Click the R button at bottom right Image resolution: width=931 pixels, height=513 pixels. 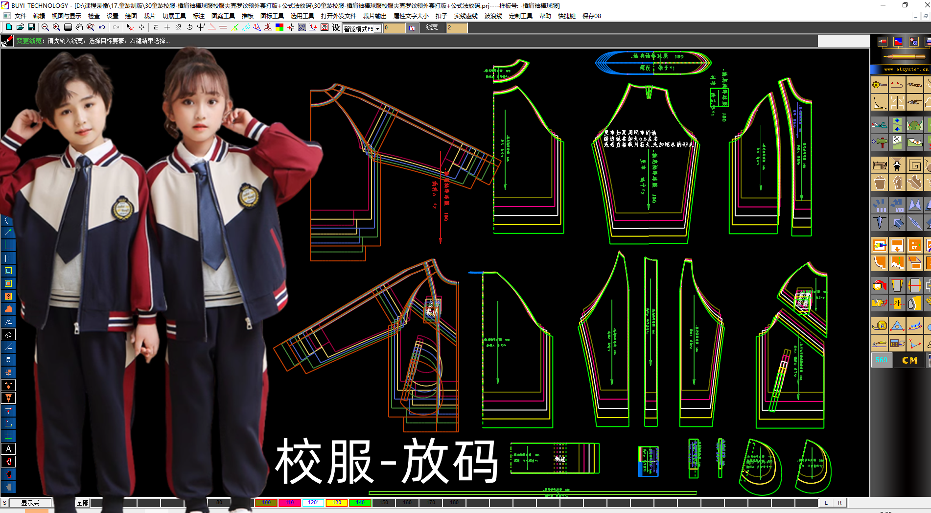839,503
